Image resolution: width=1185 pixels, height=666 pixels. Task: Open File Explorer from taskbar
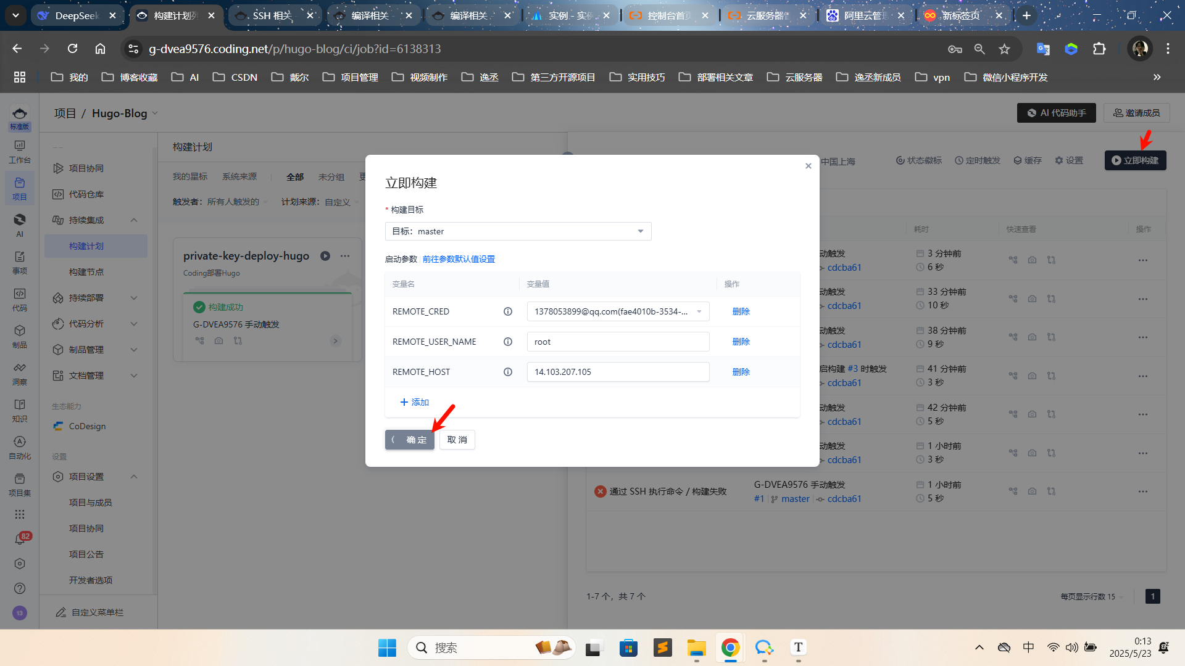[x=696, y=647]
